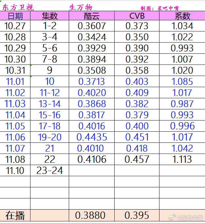Select date cell 11.03
This screenshot has height=223, width=205.
pyautogui.click(x=15, y=103)
